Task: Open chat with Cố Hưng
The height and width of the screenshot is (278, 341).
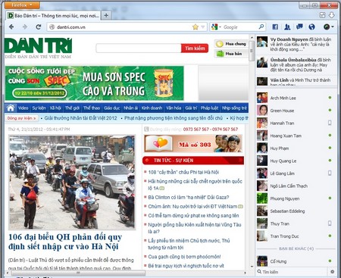Action: coord(296,261)
